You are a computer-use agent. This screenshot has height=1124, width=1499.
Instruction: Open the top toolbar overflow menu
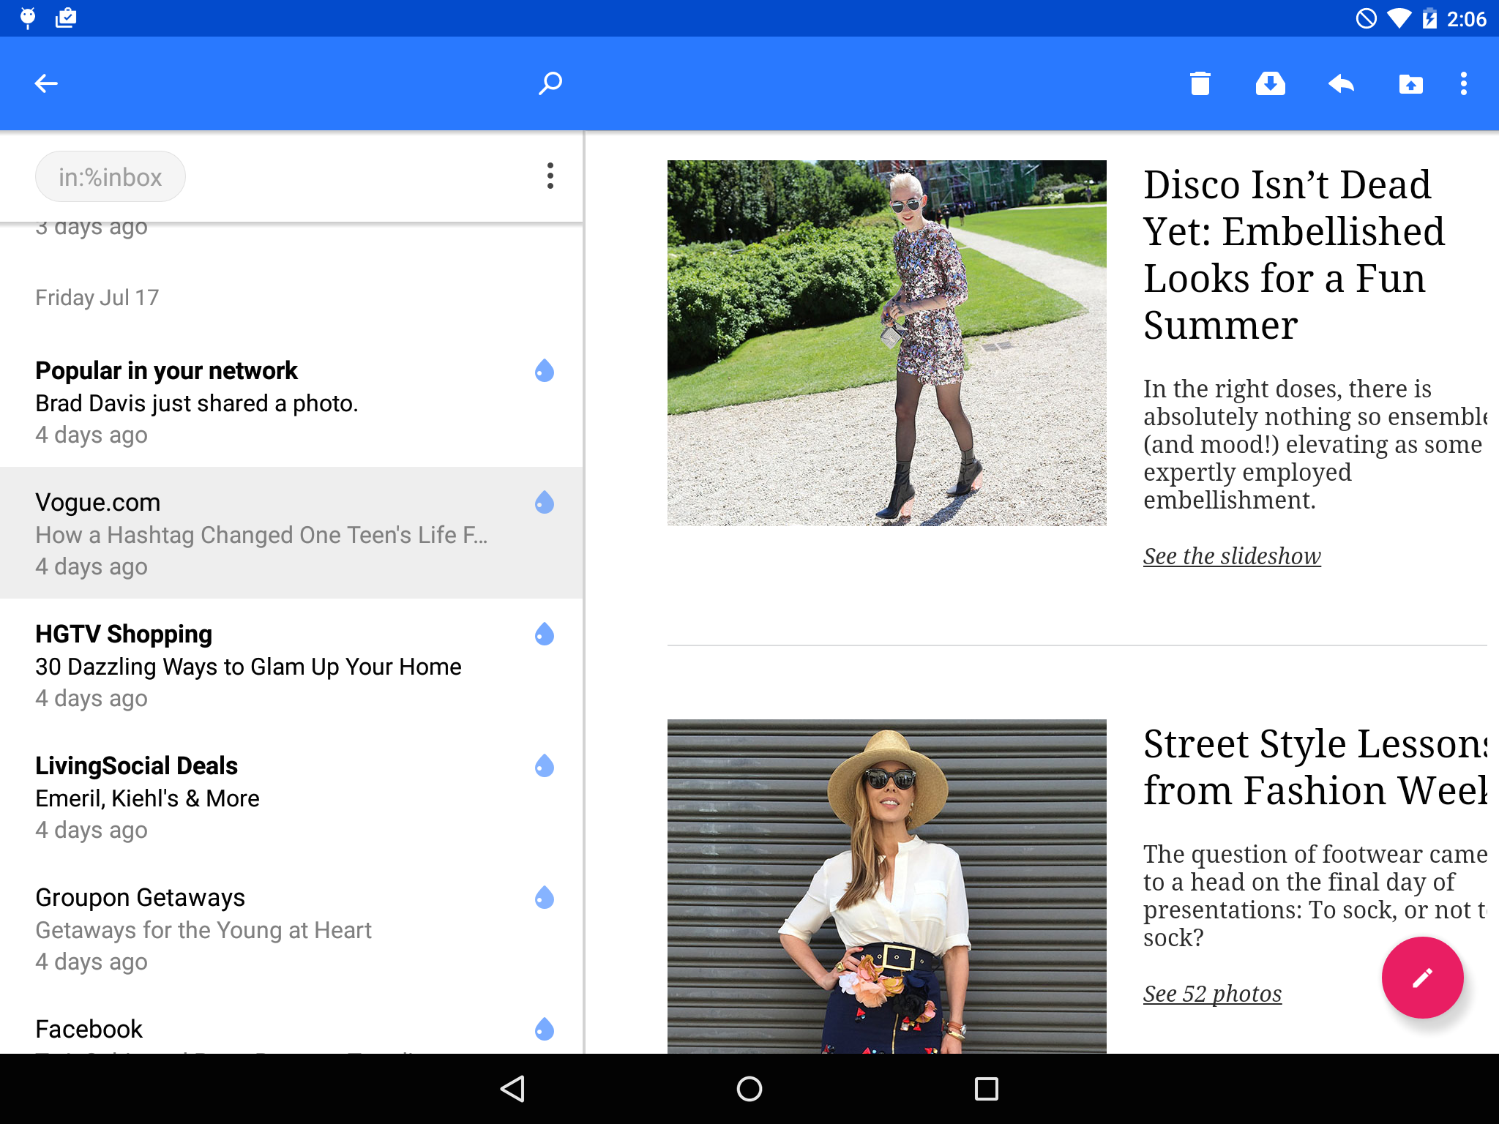click(x=1463, y=83)
